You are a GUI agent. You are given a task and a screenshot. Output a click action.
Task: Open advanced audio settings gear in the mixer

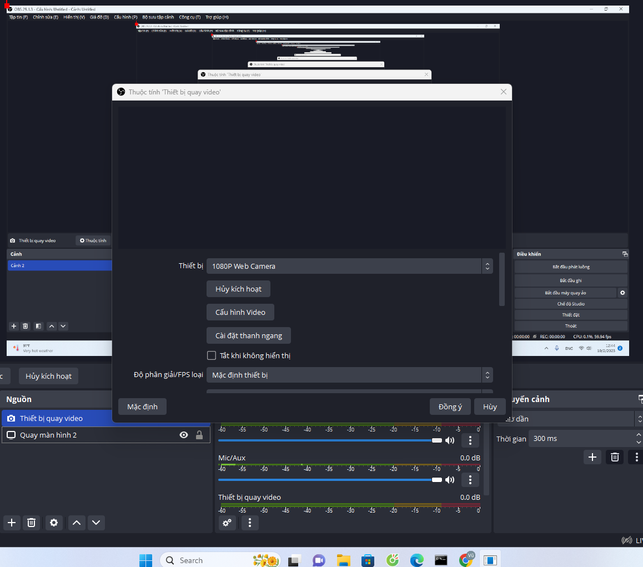pos(227,523)
